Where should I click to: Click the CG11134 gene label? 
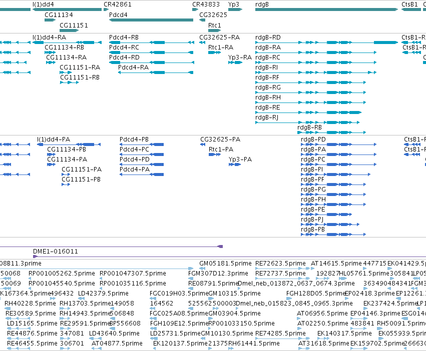[59, 14]
